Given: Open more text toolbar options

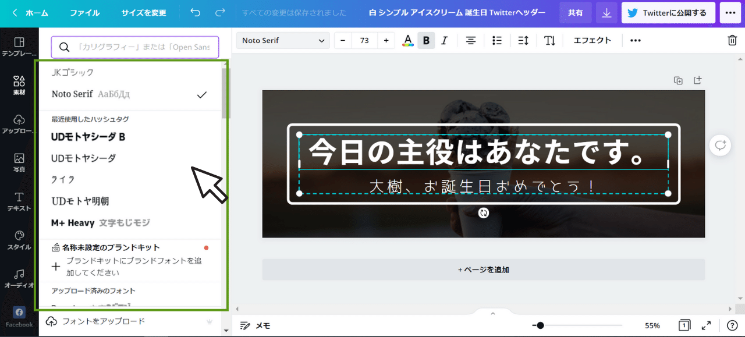Looking at the screenshot, I should (636, 40).
